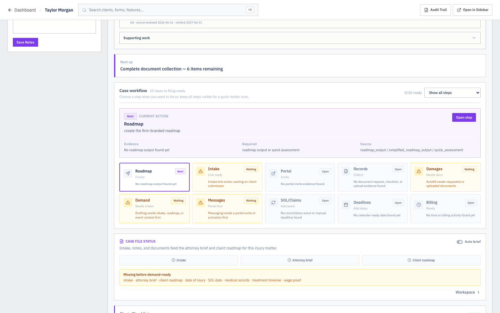Go to Dashboard breadcrumb
This screenshot has width=500, height=313.
point(25,10)
